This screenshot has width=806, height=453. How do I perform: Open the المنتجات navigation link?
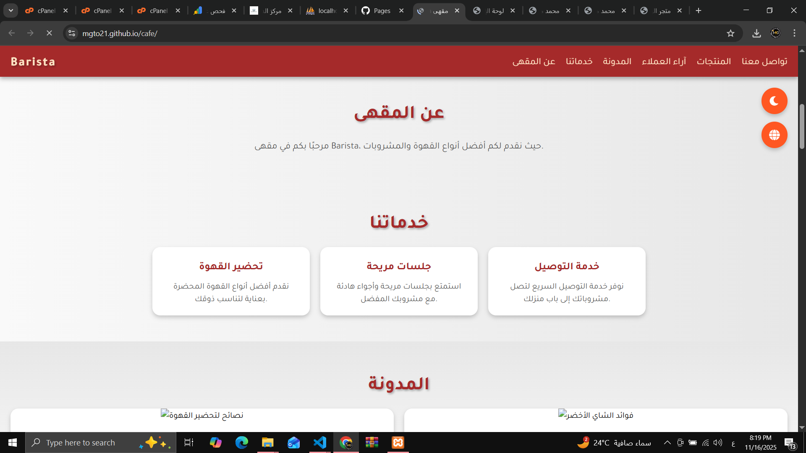714,61
